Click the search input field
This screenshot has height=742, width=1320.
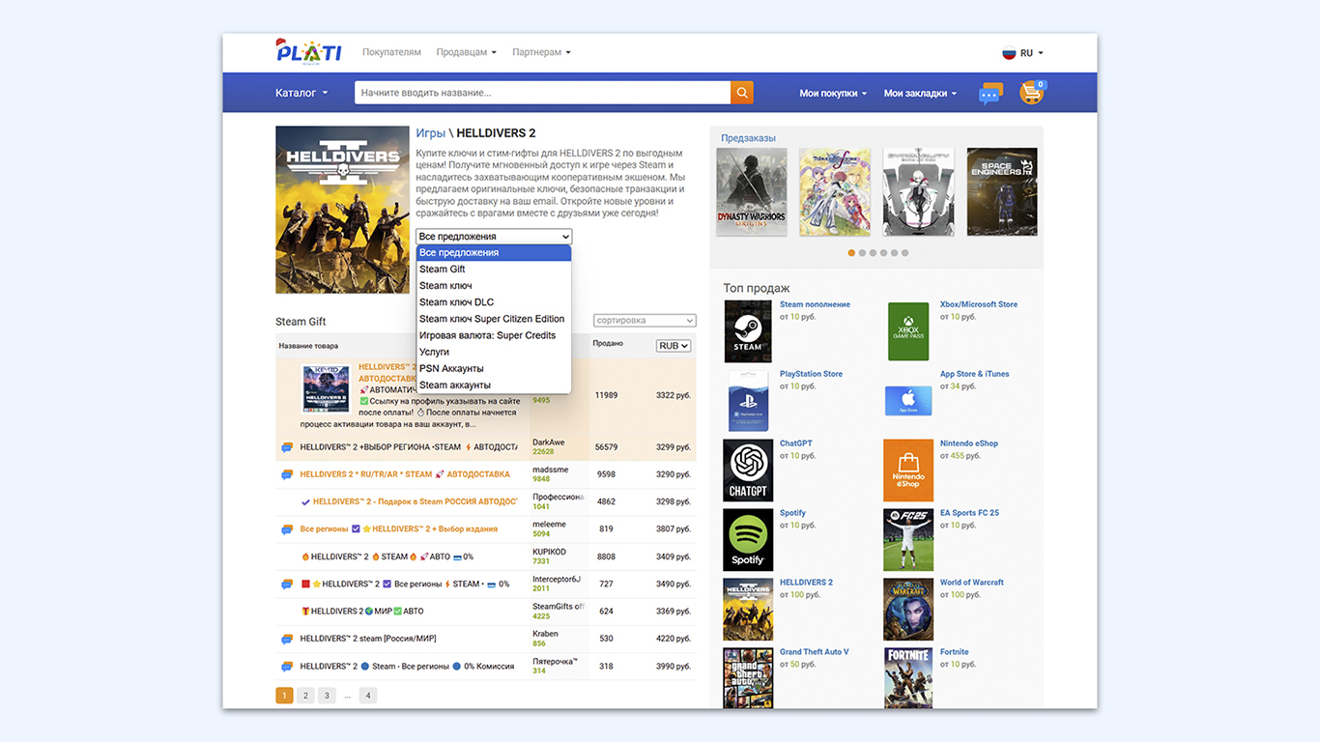point(542,93)
